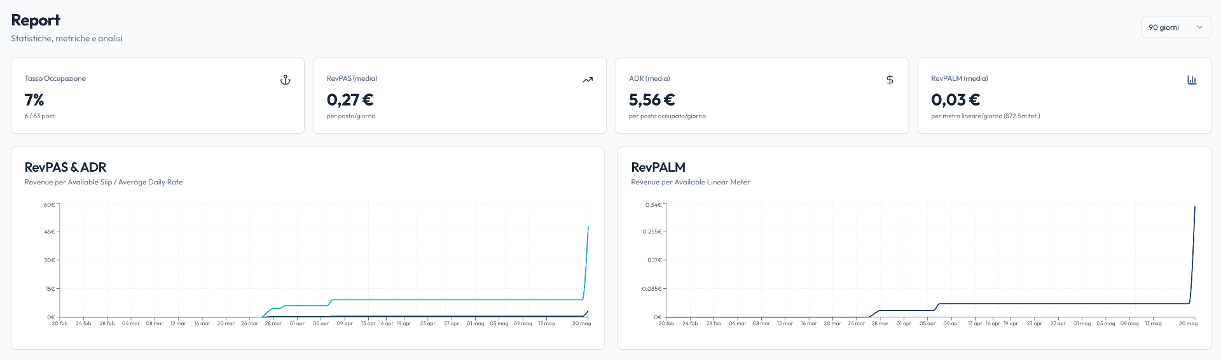Viewport: 1221px width, 360px height.
Task: Click 'Revenue per Available Linear Meter' subtitle
Action: click(x=691, y=182)
